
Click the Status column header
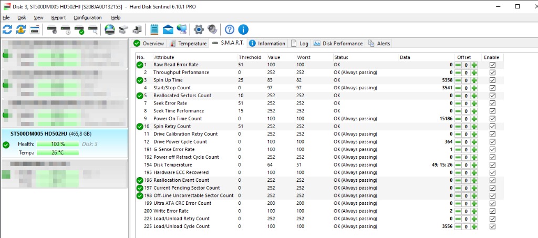point(366,57)
